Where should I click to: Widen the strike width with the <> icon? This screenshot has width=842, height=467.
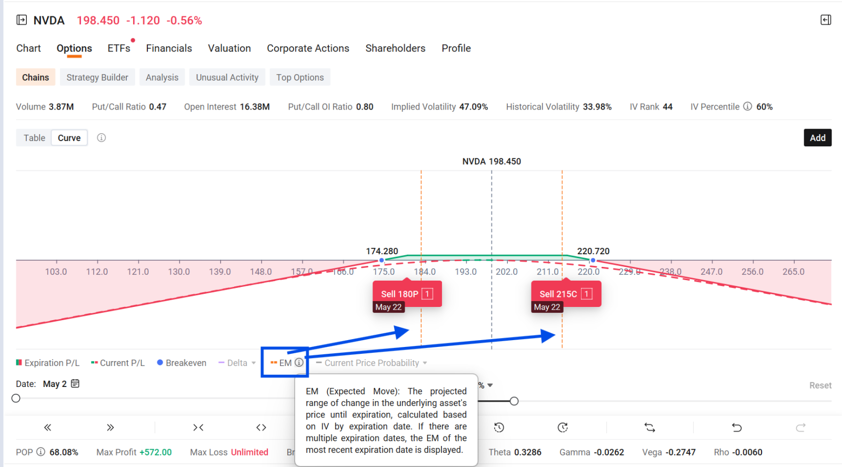point(261,428)
